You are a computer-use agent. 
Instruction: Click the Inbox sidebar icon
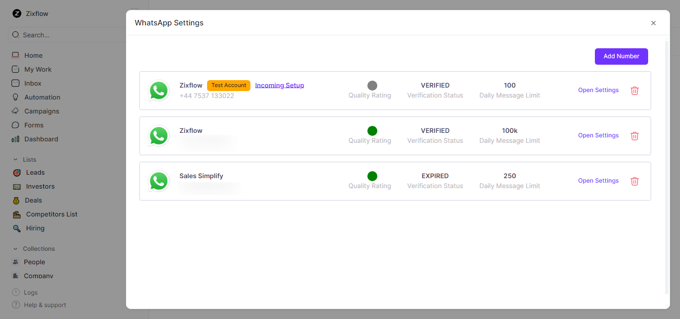click(x=16, y=83)
